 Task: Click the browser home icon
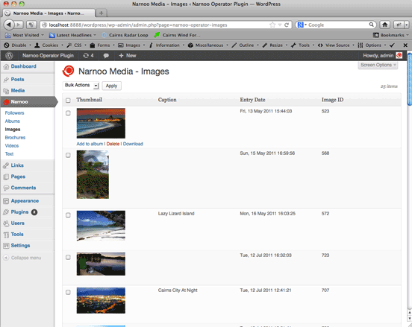click(384, 25)
